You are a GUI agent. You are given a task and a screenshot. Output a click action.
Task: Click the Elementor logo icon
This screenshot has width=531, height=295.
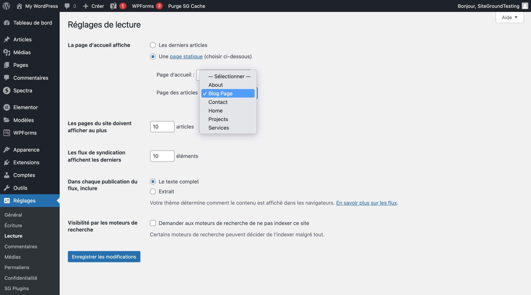pyautogui.click(x=7, y=107)
